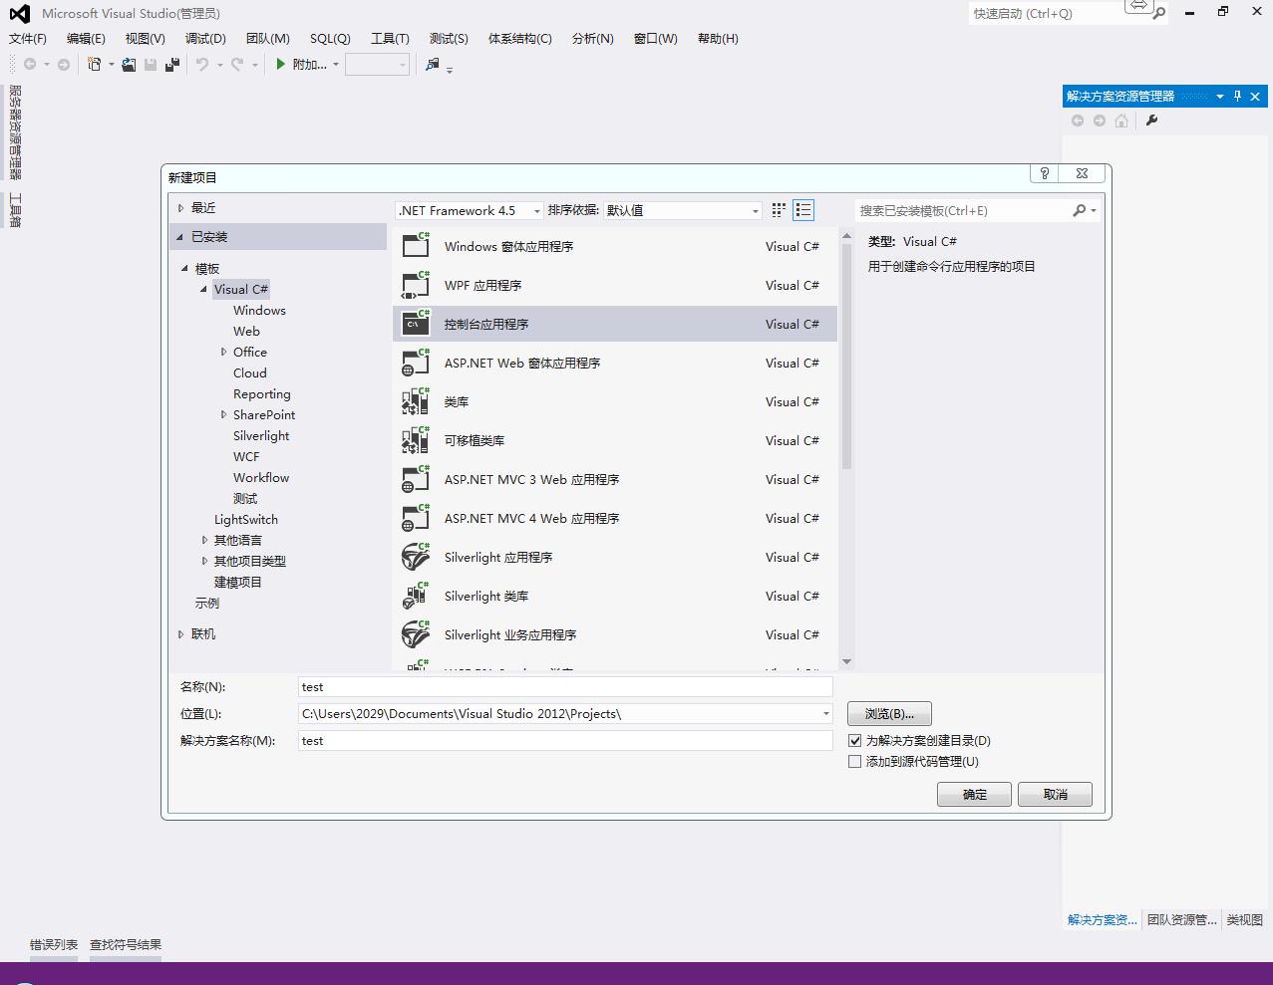Click the 确定 button
The width and height of the screenshot is (1273, 985).
point(975,794)
